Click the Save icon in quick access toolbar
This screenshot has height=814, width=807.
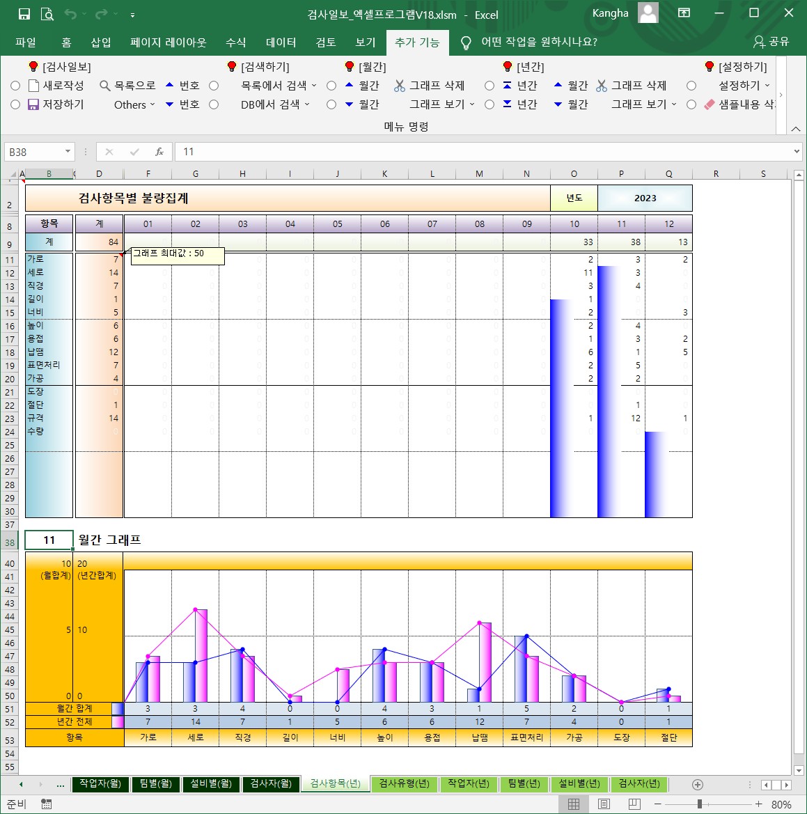[x=24, y=14]
